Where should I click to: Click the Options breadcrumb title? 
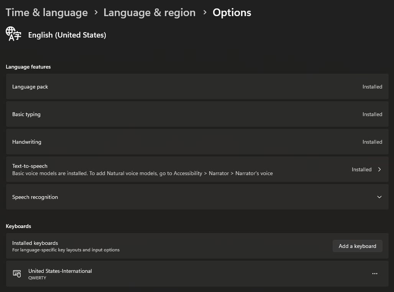232,13
